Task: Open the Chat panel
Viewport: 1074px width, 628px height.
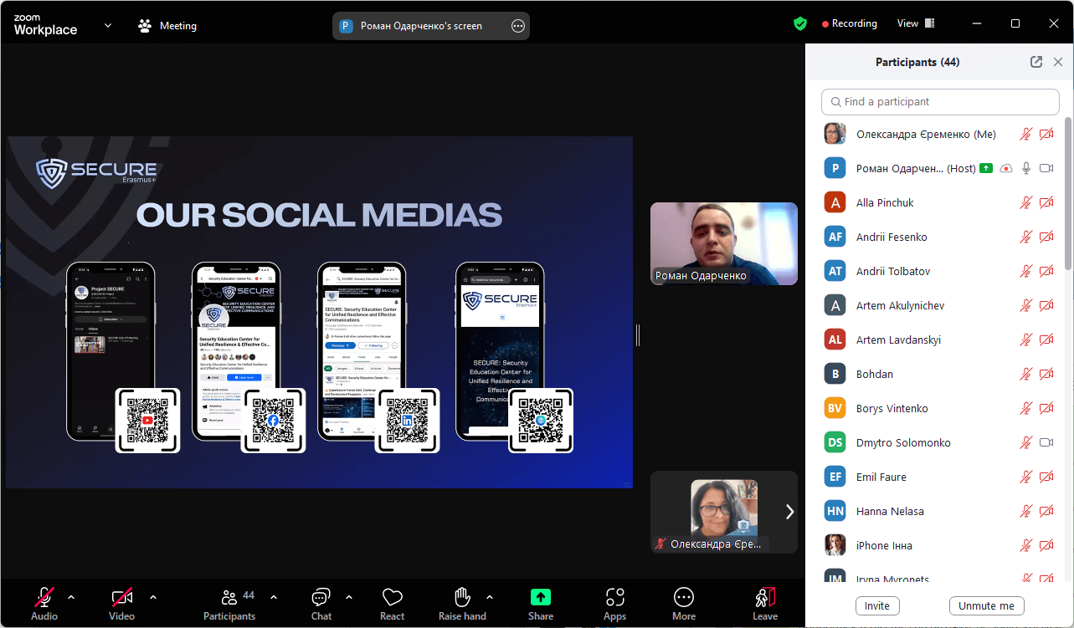Action: click(x=321, y=604)
